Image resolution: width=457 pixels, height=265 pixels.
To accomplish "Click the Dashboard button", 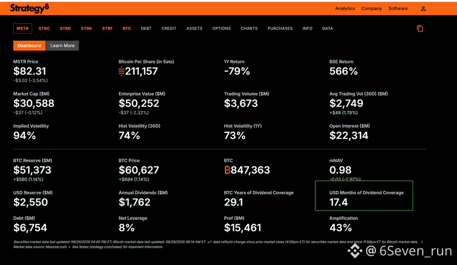I will pos(29,45).
